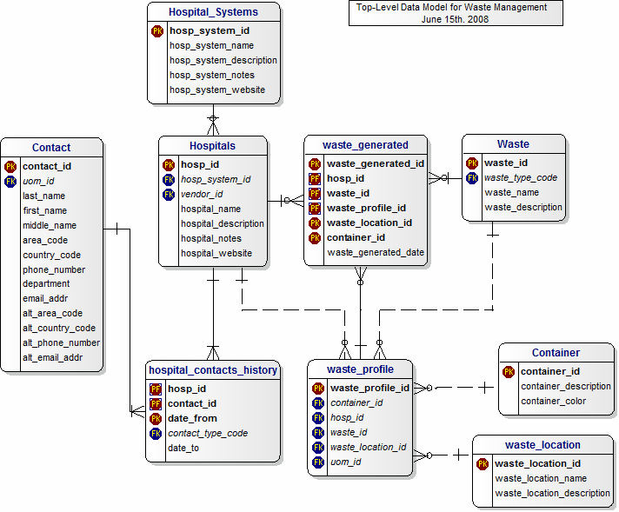Click the PF icon beside hosp_id in hospital_contacts_history
The height and width of the screenshot is (512, 619).
[x=156, y=389]
